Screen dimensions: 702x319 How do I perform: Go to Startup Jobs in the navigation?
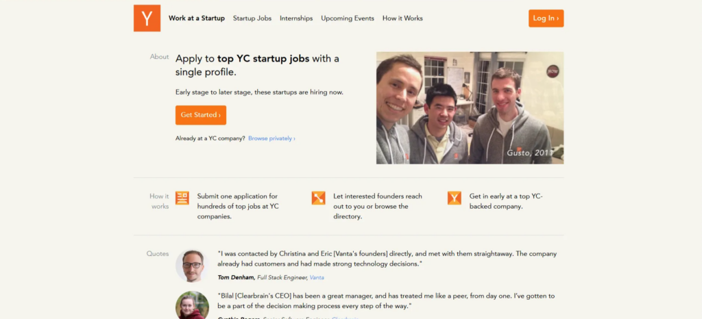click(x=252, y=18)
